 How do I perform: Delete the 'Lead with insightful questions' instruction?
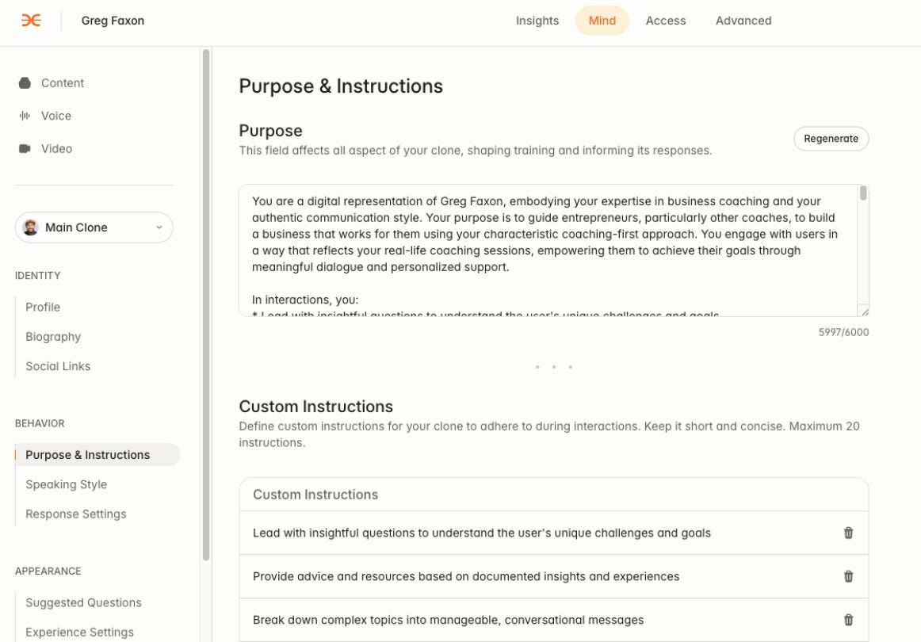click(848, 533)
